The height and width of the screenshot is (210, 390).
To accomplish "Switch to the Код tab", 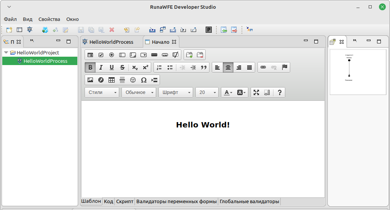I will click(109, 202).
